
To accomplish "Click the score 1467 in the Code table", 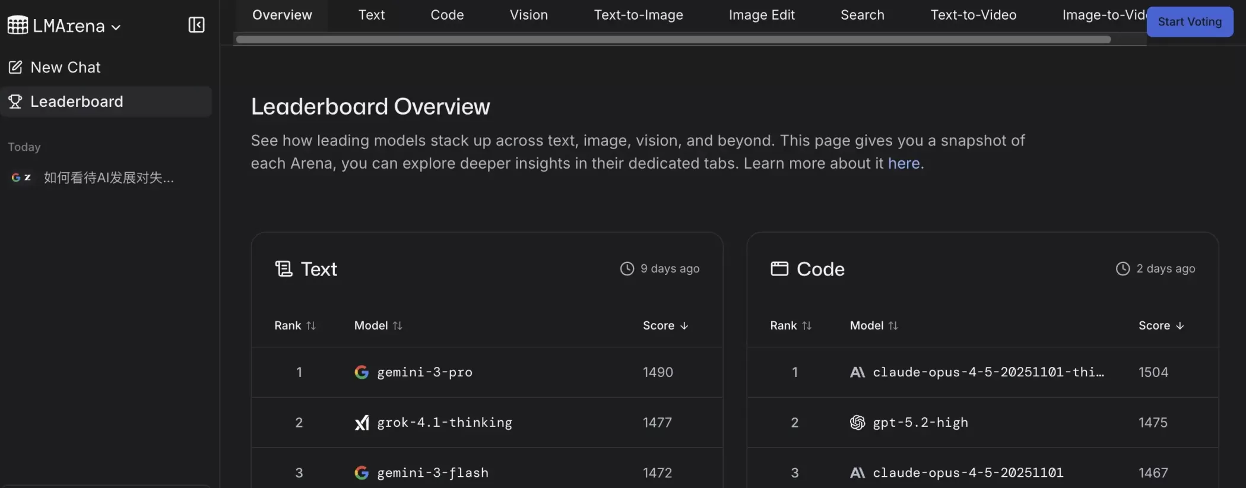I will pyautogui.click(x=1153, y=473).
